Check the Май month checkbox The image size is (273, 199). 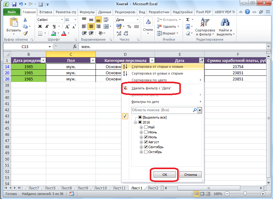(x=146, y=127)
